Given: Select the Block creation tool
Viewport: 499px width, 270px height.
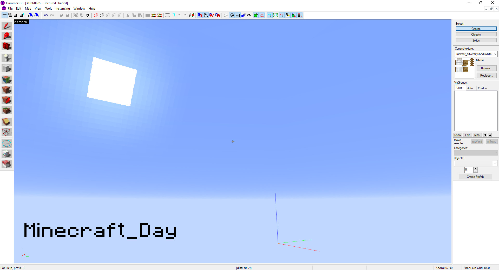Looking at the screenshot, I should click(7, 68).
